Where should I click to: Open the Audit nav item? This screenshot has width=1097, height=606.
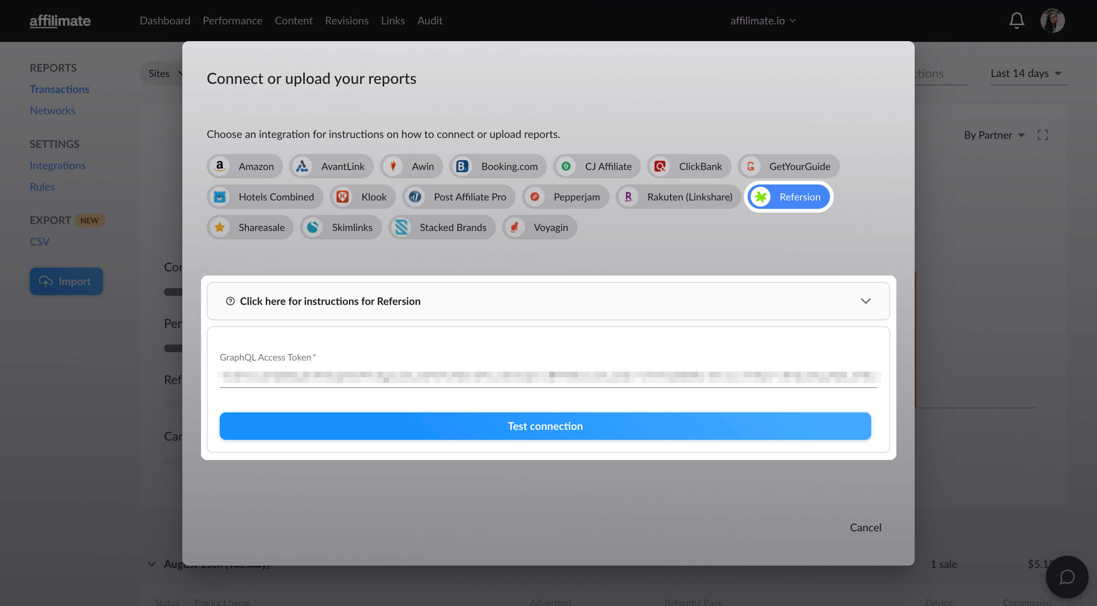[x=430, y=21]
